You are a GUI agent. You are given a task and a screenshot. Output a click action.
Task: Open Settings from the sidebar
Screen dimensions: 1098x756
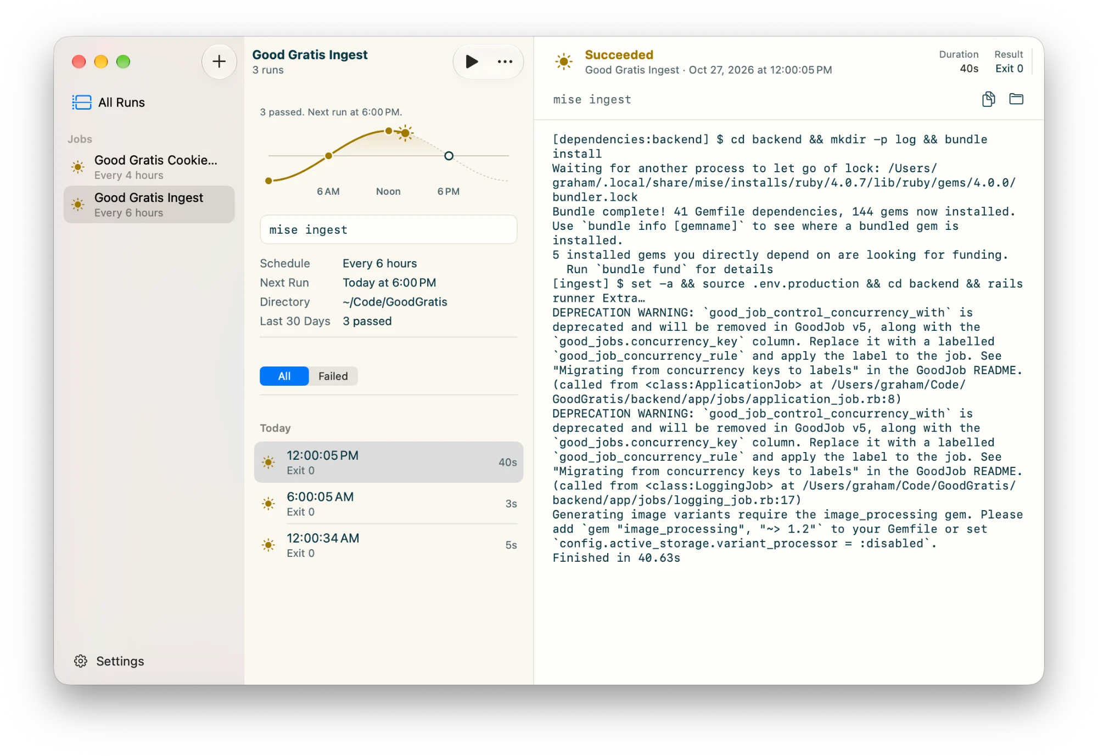(x=109, y=661)
